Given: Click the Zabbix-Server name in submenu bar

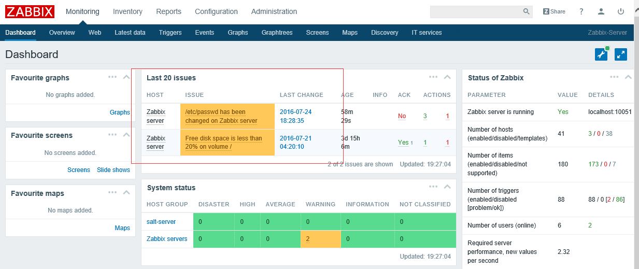Looking at the screenshot, I should pos(607,32).
